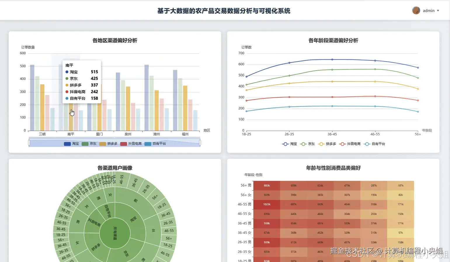450x262 pixels.
Task: Click the 82k heatmap cell
Action: tap(401, 195)
